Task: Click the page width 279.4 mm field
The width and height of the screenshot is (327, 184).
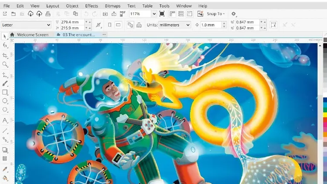Action: pos(72,22)
